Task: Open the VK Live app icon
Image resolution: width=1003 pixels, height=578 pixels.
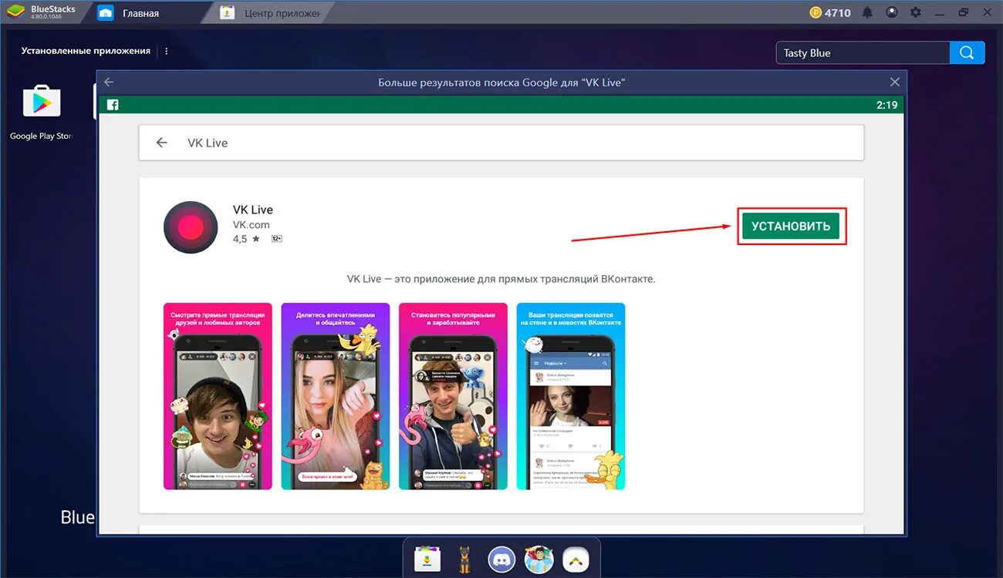Action: [191, 227]
